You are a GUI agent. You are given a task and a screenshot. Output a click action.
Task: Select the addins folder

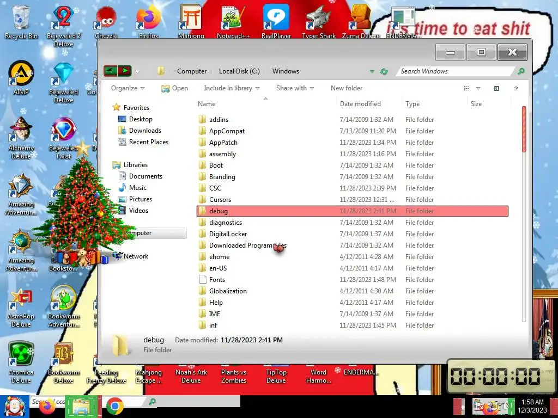[x=353, y=119]
